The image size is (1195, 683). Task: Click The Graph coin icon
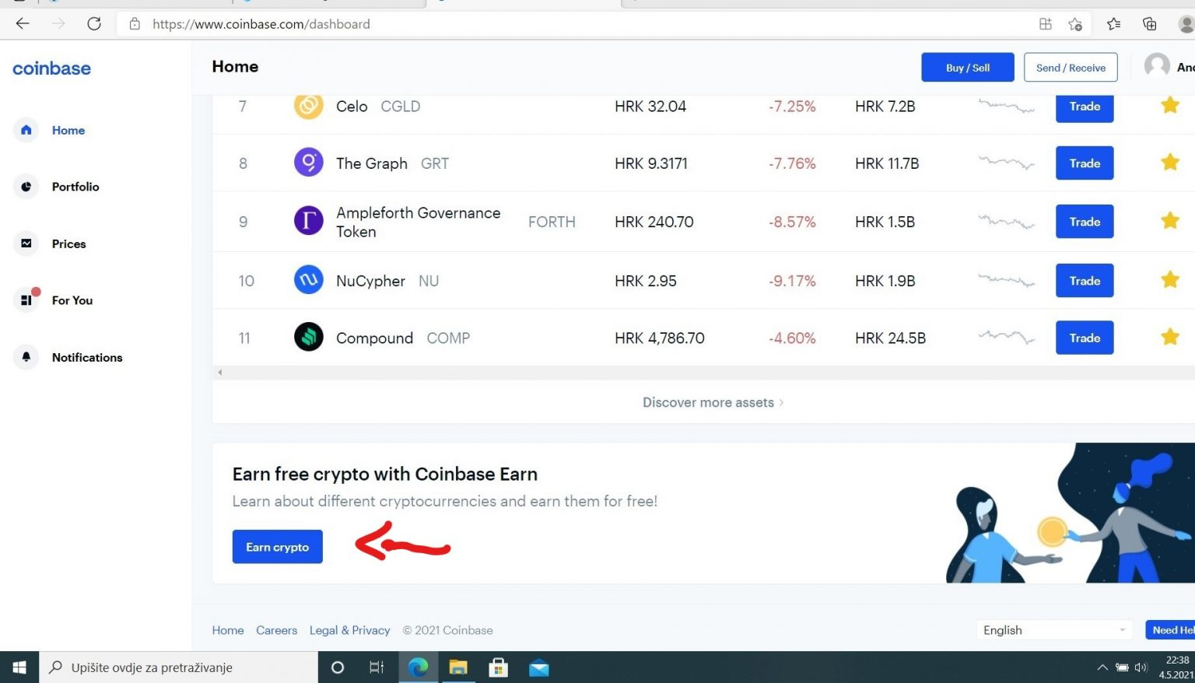(x=308, y=163)
